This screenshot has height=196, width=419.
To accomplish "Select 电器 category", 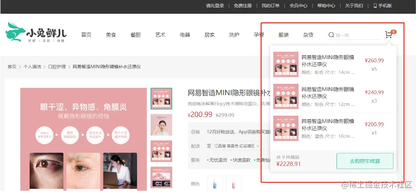I will click(185, 35).
